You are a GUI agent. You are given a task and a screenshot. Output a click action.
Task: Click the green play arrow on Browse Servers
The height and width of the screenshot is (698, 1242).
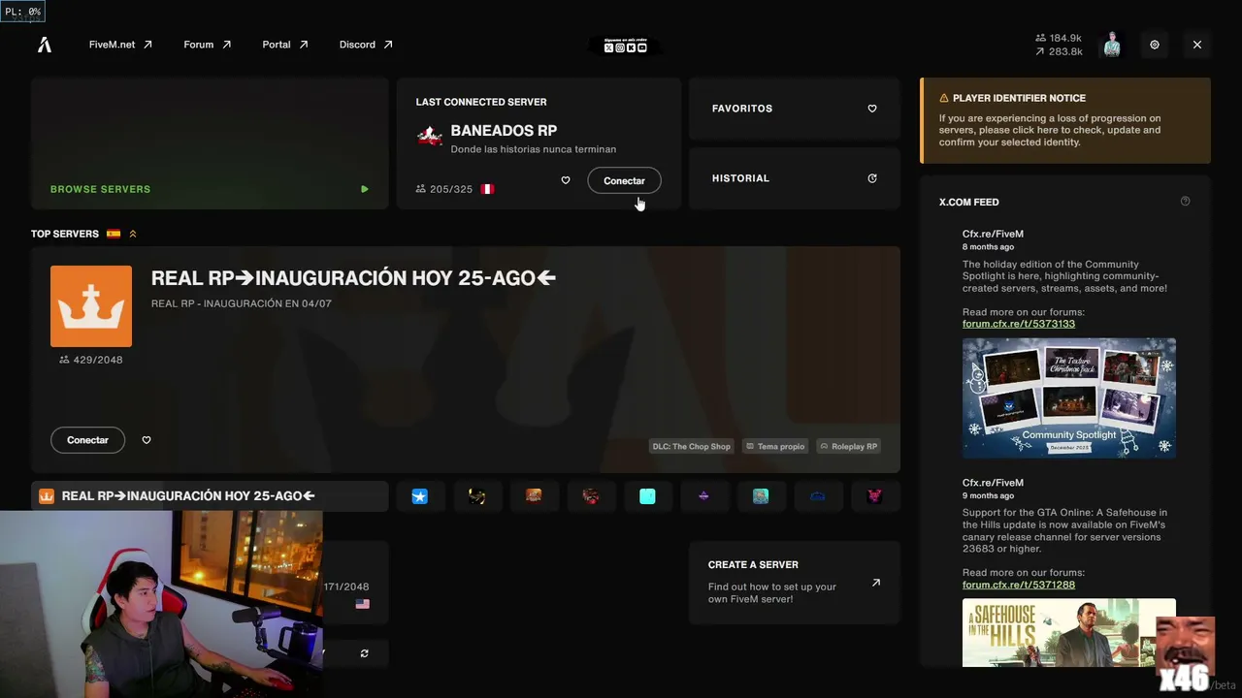pyautogui.click(x=365, y=189)
